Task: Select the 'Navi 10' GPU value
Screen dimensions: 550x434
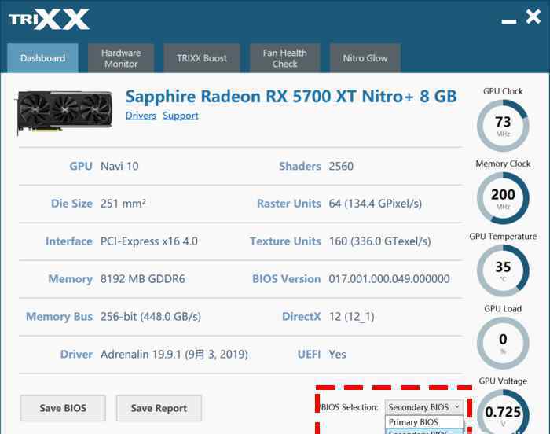Action: (x=119, y=166)
